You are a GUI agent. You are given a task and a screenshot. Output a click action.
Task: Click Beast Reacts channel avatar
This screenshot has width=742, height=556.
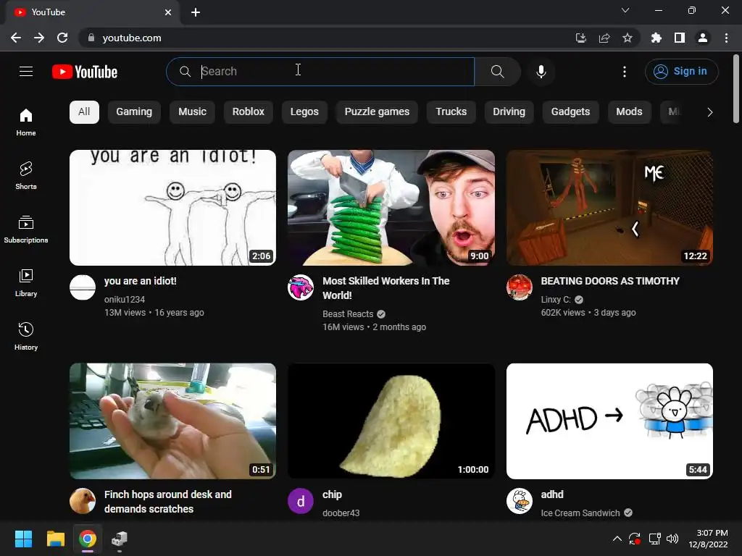click(301, 287)
